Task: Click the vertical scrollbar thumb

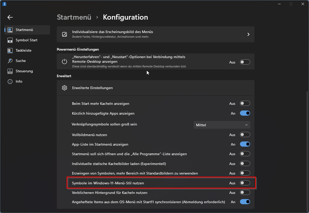Action: tap(307, 150)
